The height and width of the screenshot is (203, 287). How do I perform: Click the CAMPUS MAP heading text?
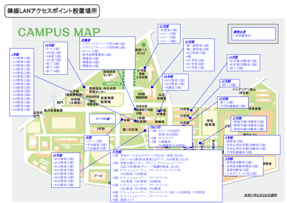(x=59, y=32)
